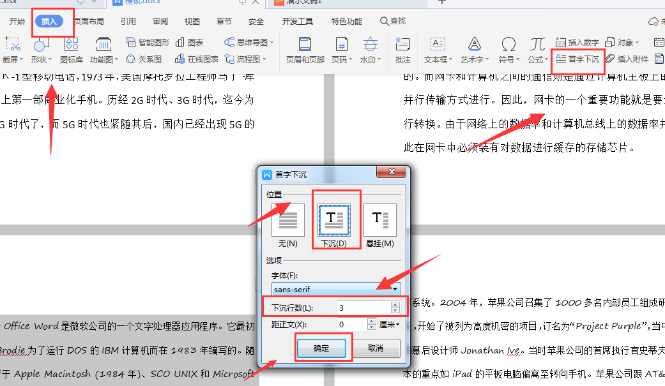Insert 页码 page number
665x386 pixels.
(341, 50)
